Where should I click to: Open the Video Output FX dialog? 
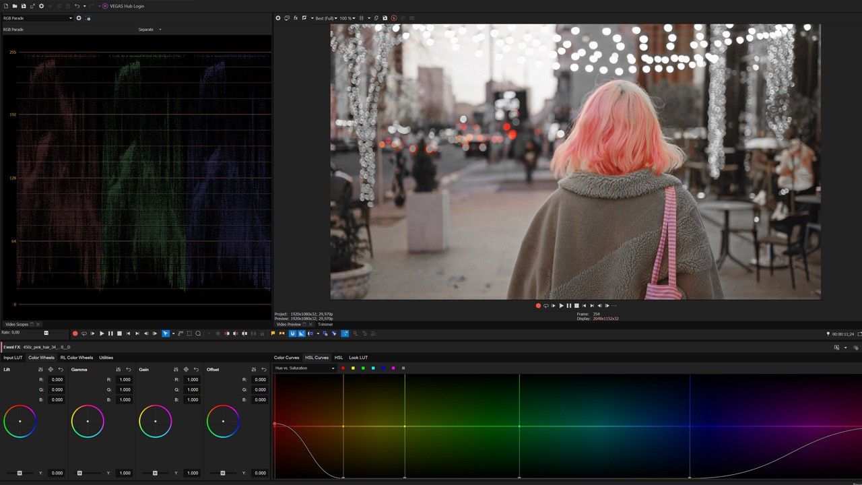[297, 18]
